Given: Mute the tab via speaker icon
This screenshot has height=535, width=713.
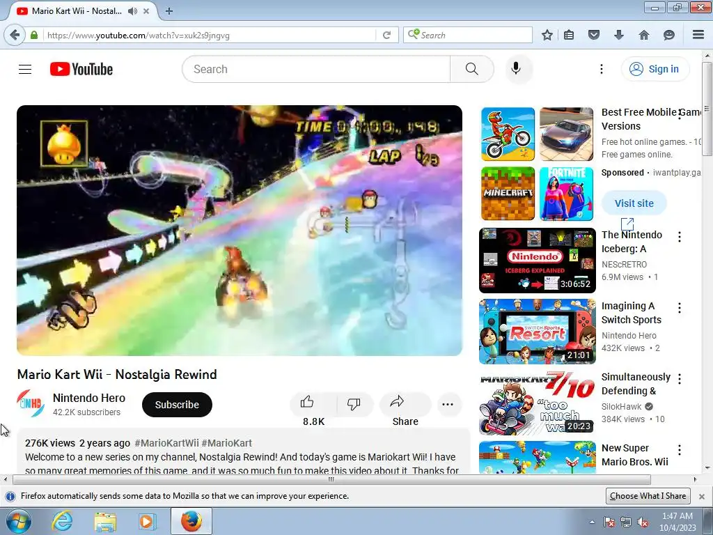Looking at the screenshot, I should 132,11.
